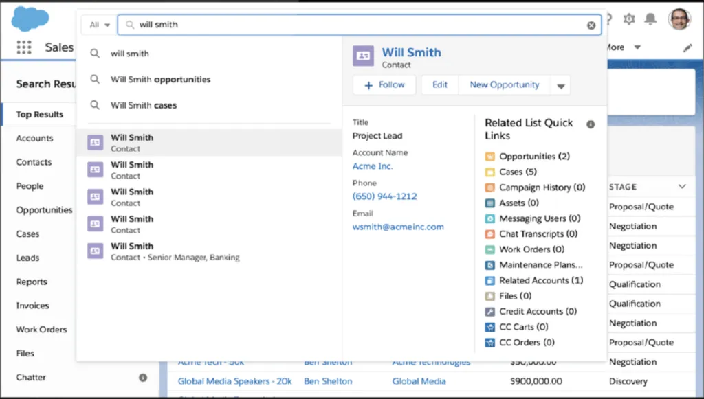Select Contacts in the search sidebar
Image resolution: width=704 pixels, height=399 pixels.
34,162
